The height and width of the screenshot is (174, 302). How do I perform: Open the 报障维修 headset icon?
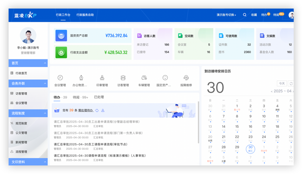coord(186,78)
